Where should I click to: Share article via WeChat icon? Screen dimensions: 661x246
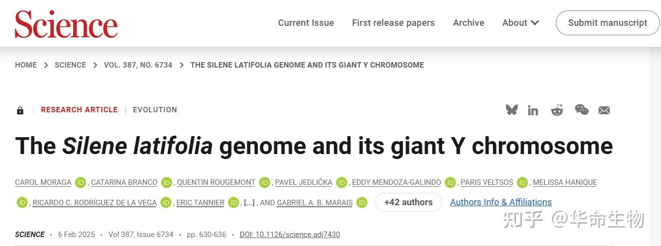tap(581, 110)
